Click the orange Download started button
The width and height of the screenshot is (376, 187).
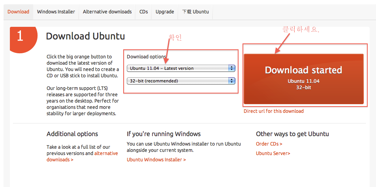[304, 79]
